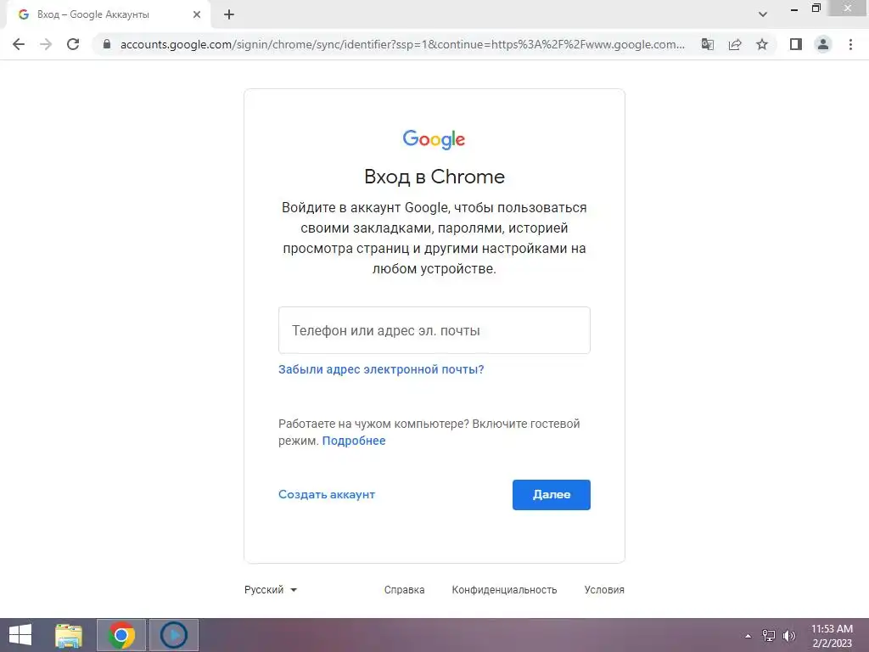The width and height of the screenshot is (869, 652).
Task: Share this page using the share icon
Action: [x=735, y=44]
